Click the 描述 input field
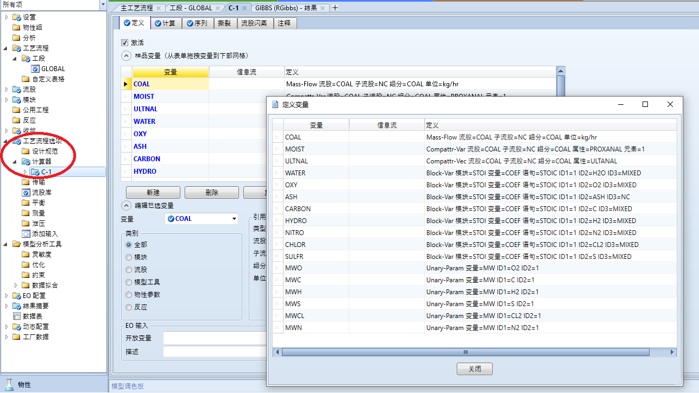Viewport: 699px width, 393px height. [x=215, y=351]
